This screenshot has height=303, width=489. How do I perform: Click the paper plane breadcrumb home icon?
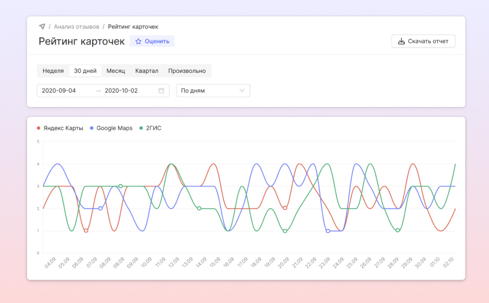point(42,27)
